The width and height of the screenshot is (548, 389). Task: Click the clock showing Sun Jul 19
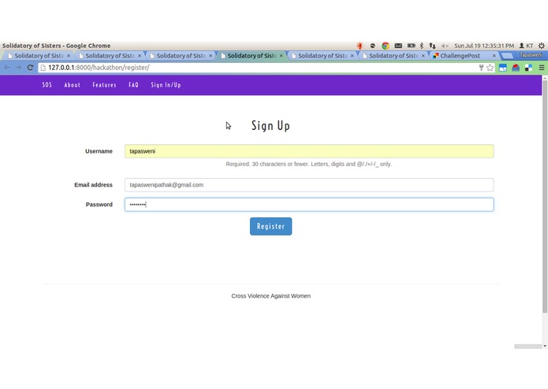pos(484,46)
